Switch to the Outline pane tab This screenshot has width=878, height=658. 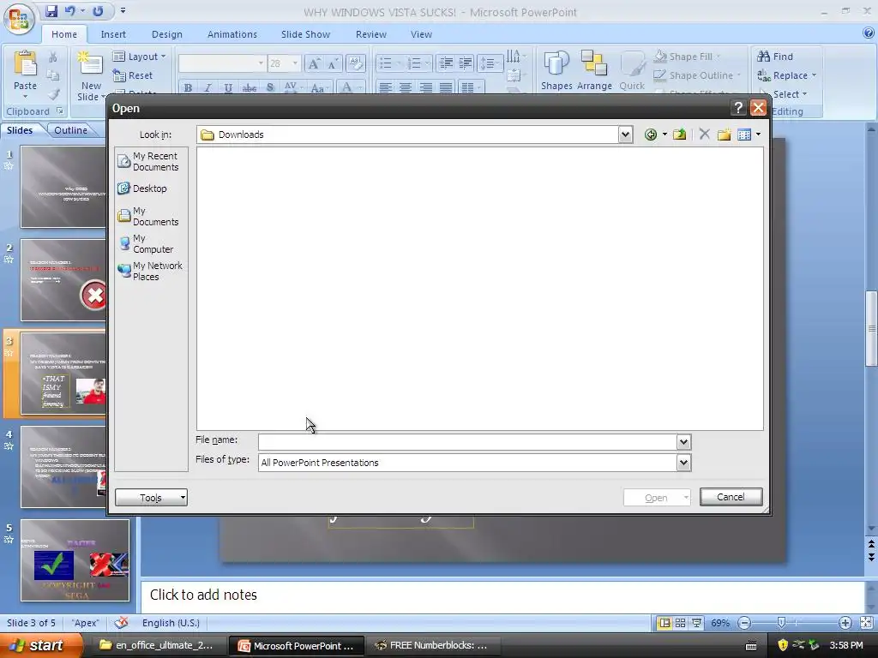point(70,130)
